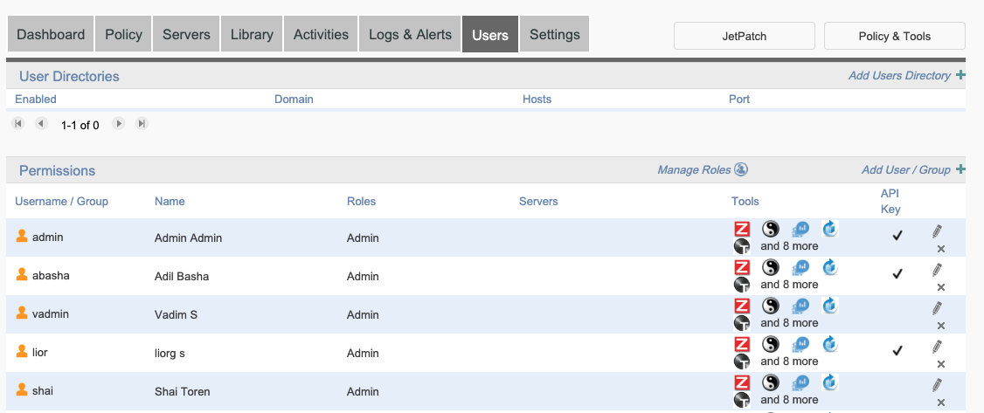The height and width of the screenshot is (413, 984).
Task: Expand the 'and 8 more' tools for vadmin
Action: click(789, 323)
